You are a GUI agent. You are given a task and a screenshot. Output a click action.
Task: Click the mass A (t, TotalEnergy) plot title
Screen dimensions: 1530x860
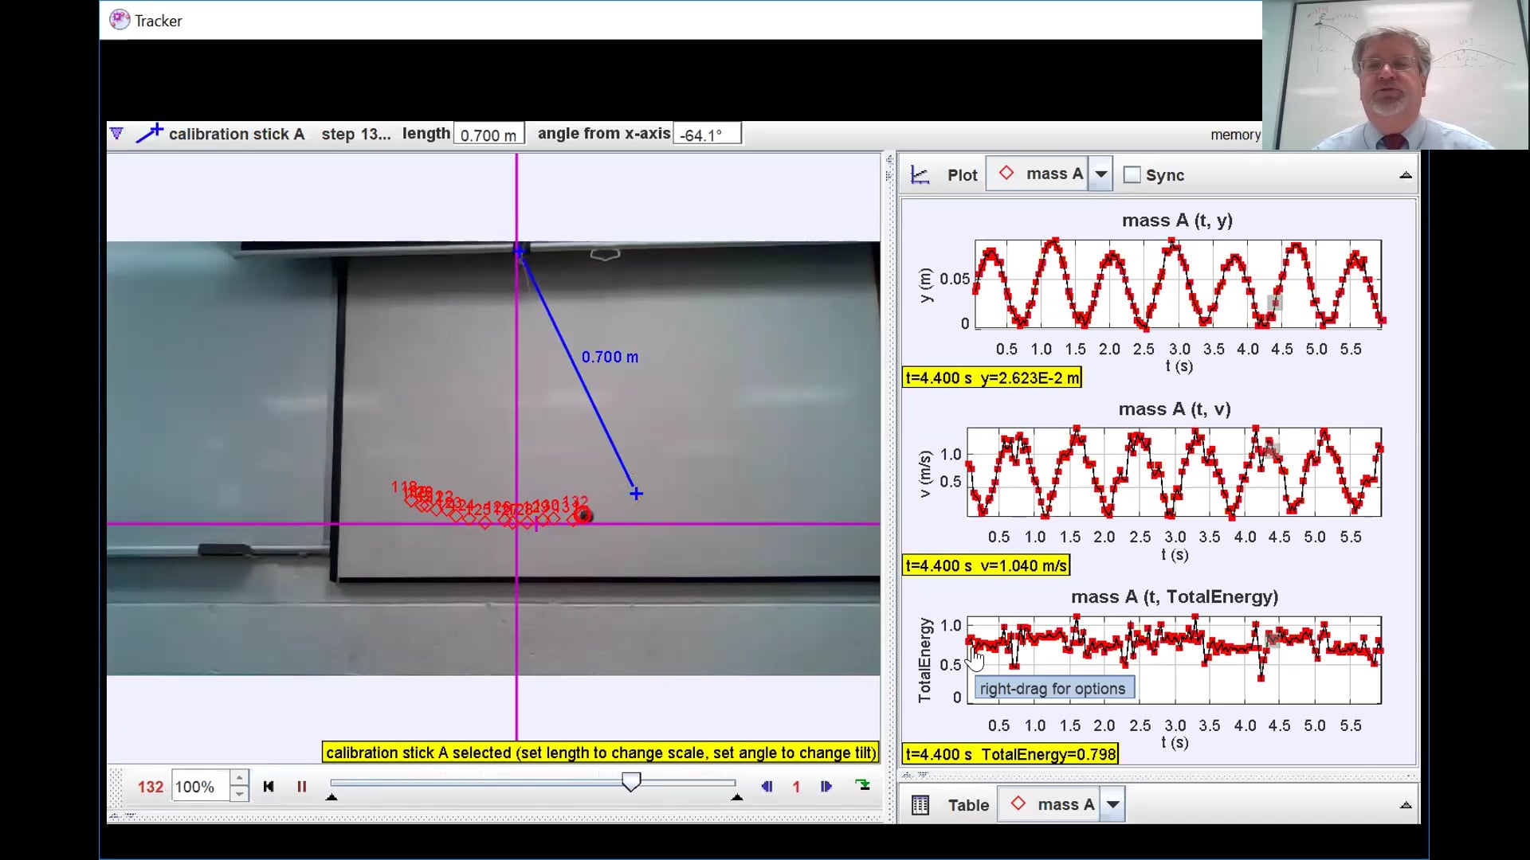(1175, 597)
